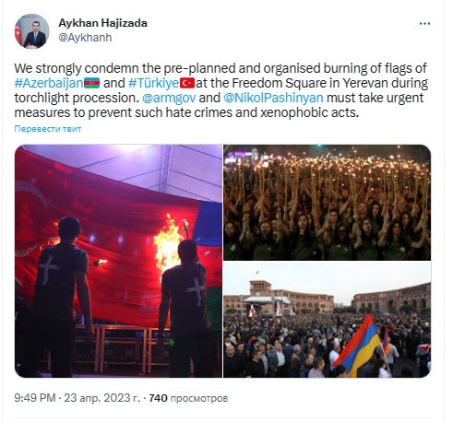This screenshot has width=453, height=422.
Task: Click the 23 апр. 2023 г. date
Action: [101, 398]
